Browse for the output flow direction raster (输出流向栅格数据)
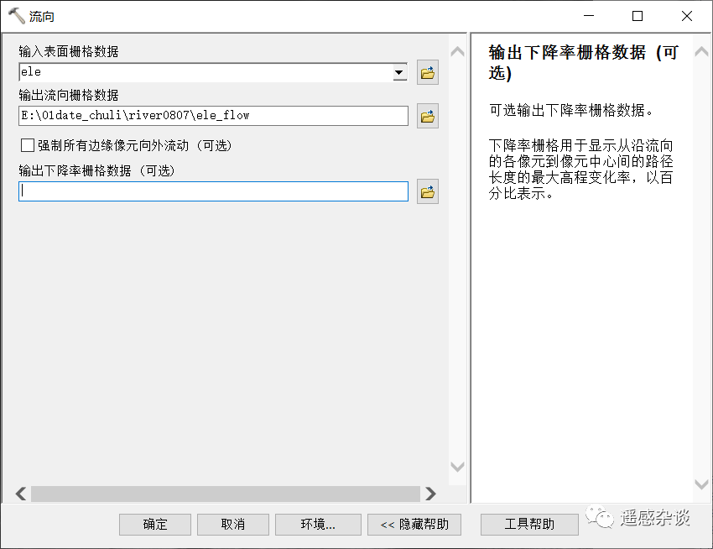This screenshot has width=713, height=549. tap(428, 116)
